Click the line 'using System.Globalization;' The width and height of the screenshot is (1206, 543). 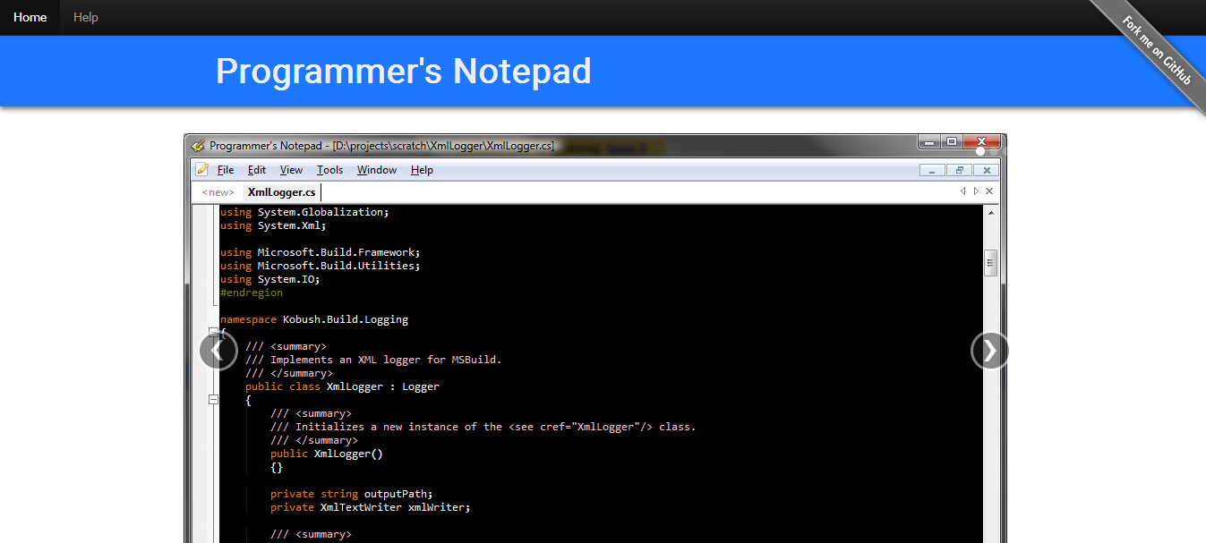304,212
